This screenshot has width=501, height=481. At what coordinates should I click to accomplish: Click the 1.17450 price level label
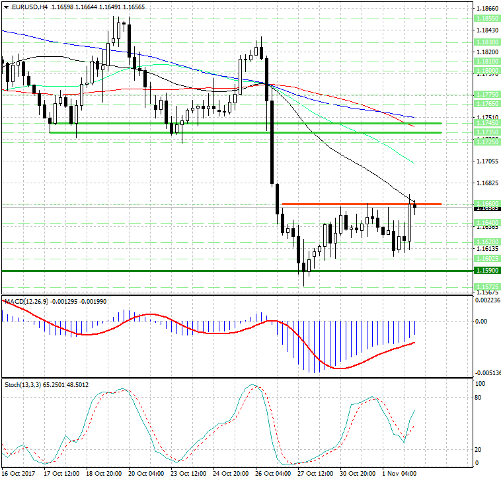click(486, 123)
